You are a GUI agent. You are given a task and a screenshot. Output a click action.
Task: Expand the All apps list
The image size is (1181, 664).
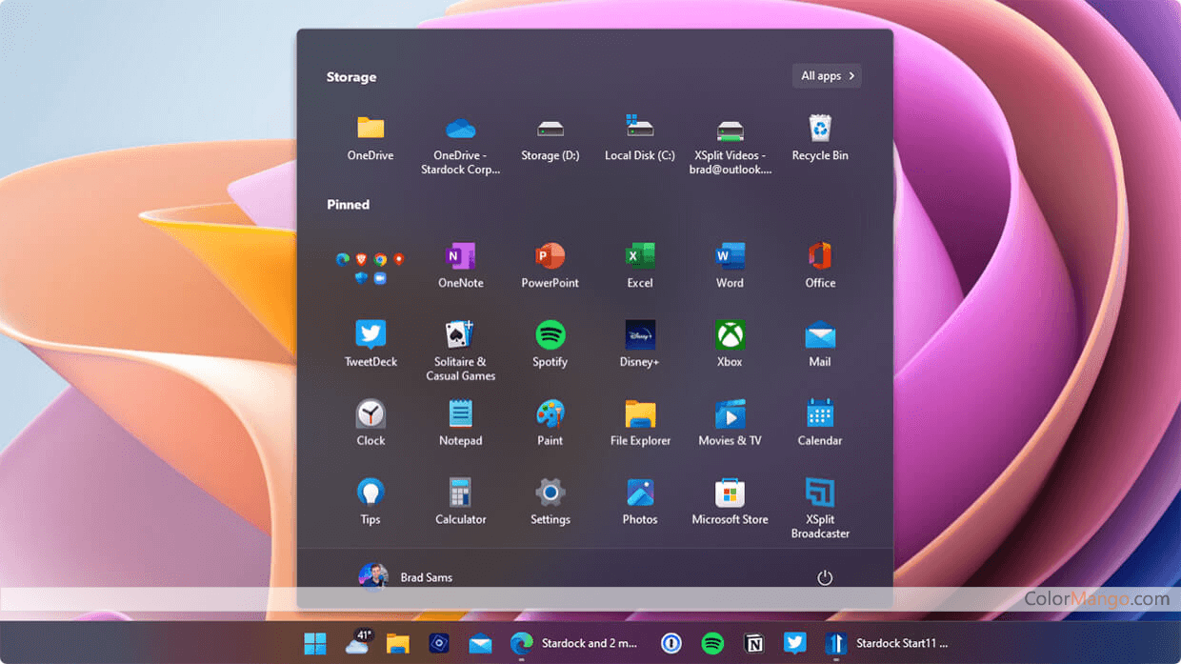point(827,76)
